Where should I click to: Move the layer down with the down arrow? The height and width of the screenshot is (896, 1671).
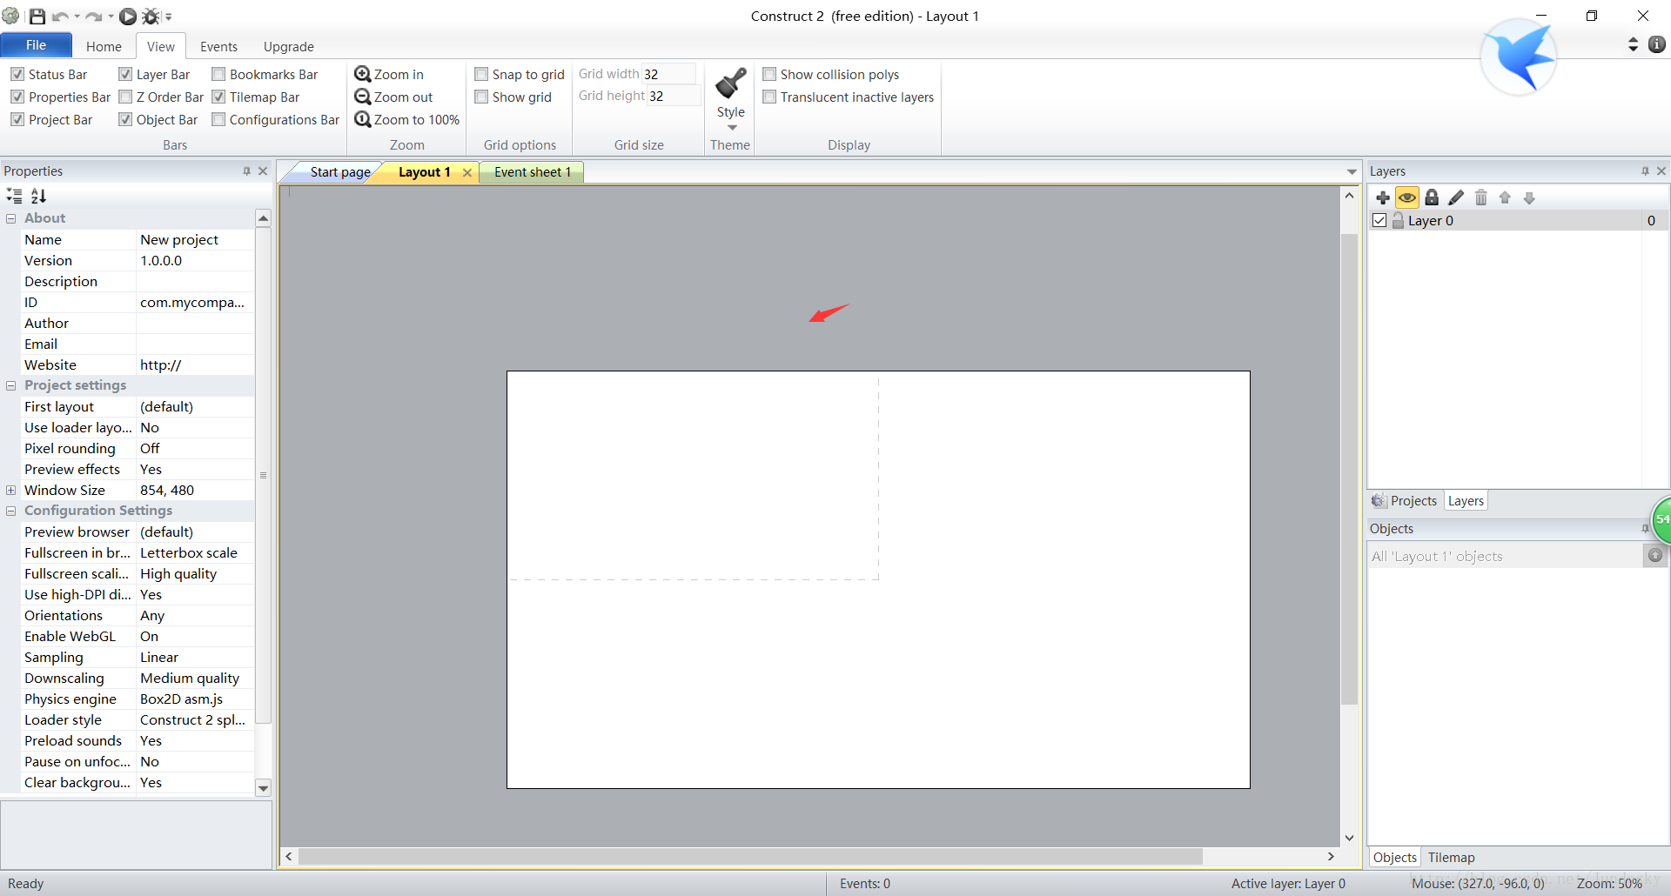tap(1529, 197)
